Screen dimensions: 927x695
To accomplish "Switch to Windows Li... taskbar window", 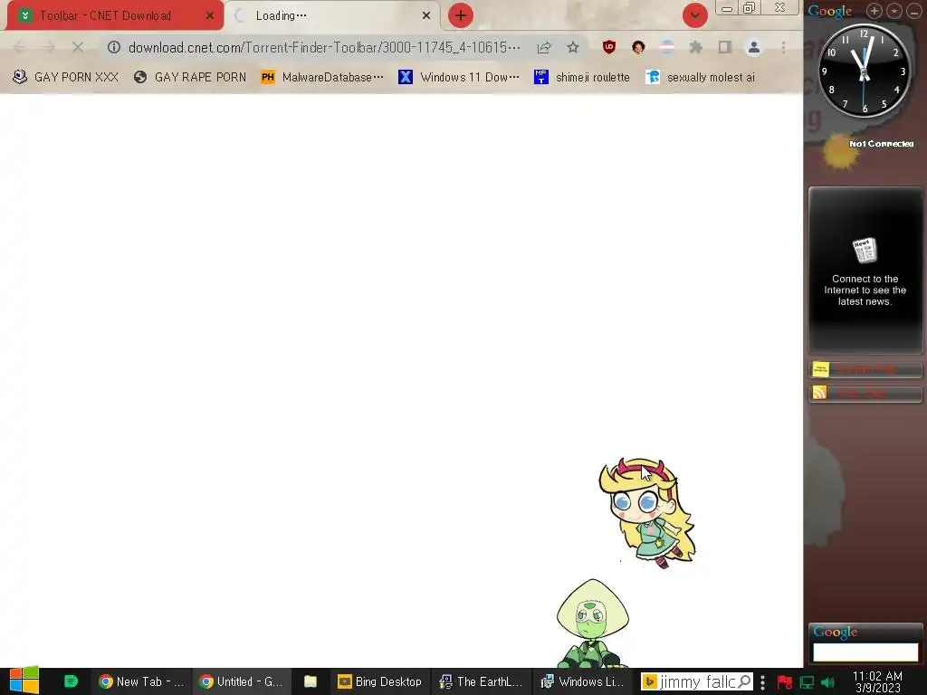I will [x=583, y=682].
